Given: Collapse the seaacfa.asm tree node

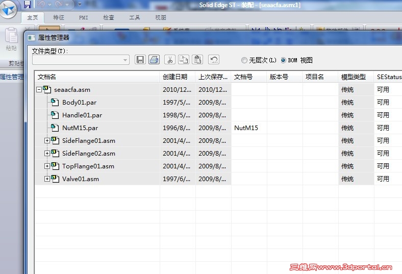Looking at the screenshot, I should [x=39, y=89].
